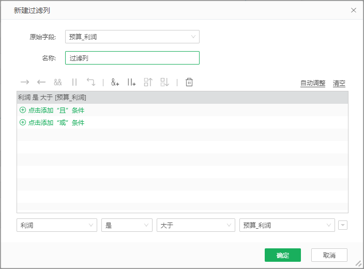Click the swap/convert condition icon
This screenshot has height=269, width=364.
91,82
